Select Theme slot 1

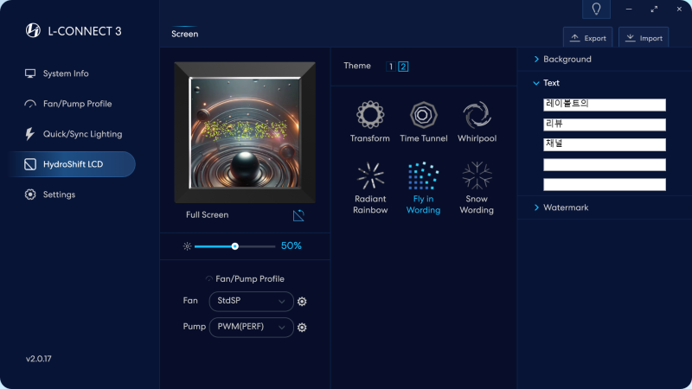click(x=391, y=67)
